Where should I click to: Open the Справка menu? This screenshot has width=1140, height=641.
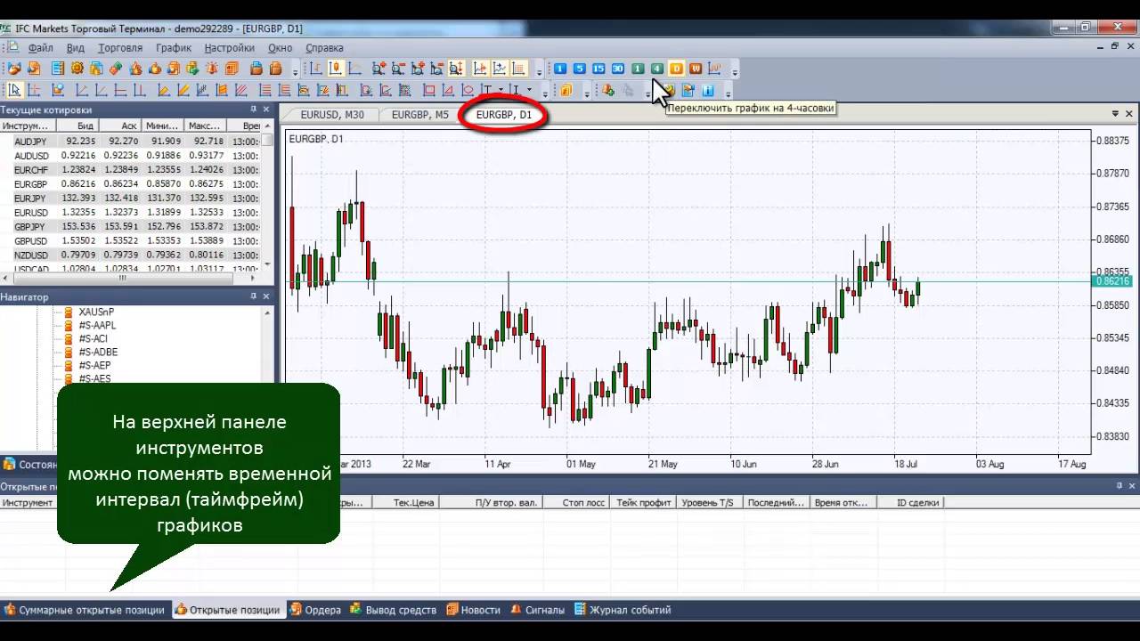point(324,48)
